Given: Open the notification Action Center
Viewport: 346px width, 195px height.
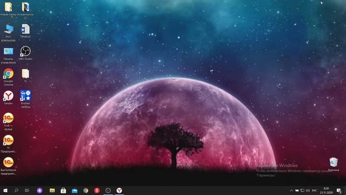Looking at the screenshot, I should [x=339, y=190].
